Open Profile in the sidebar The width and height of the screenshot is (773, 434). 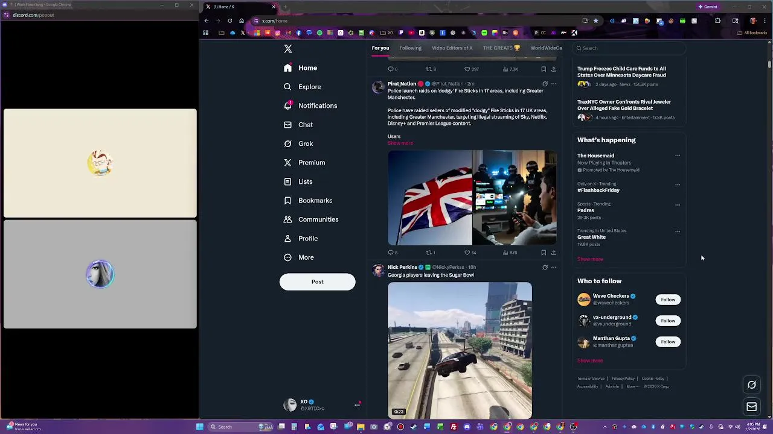pos(301,239)
